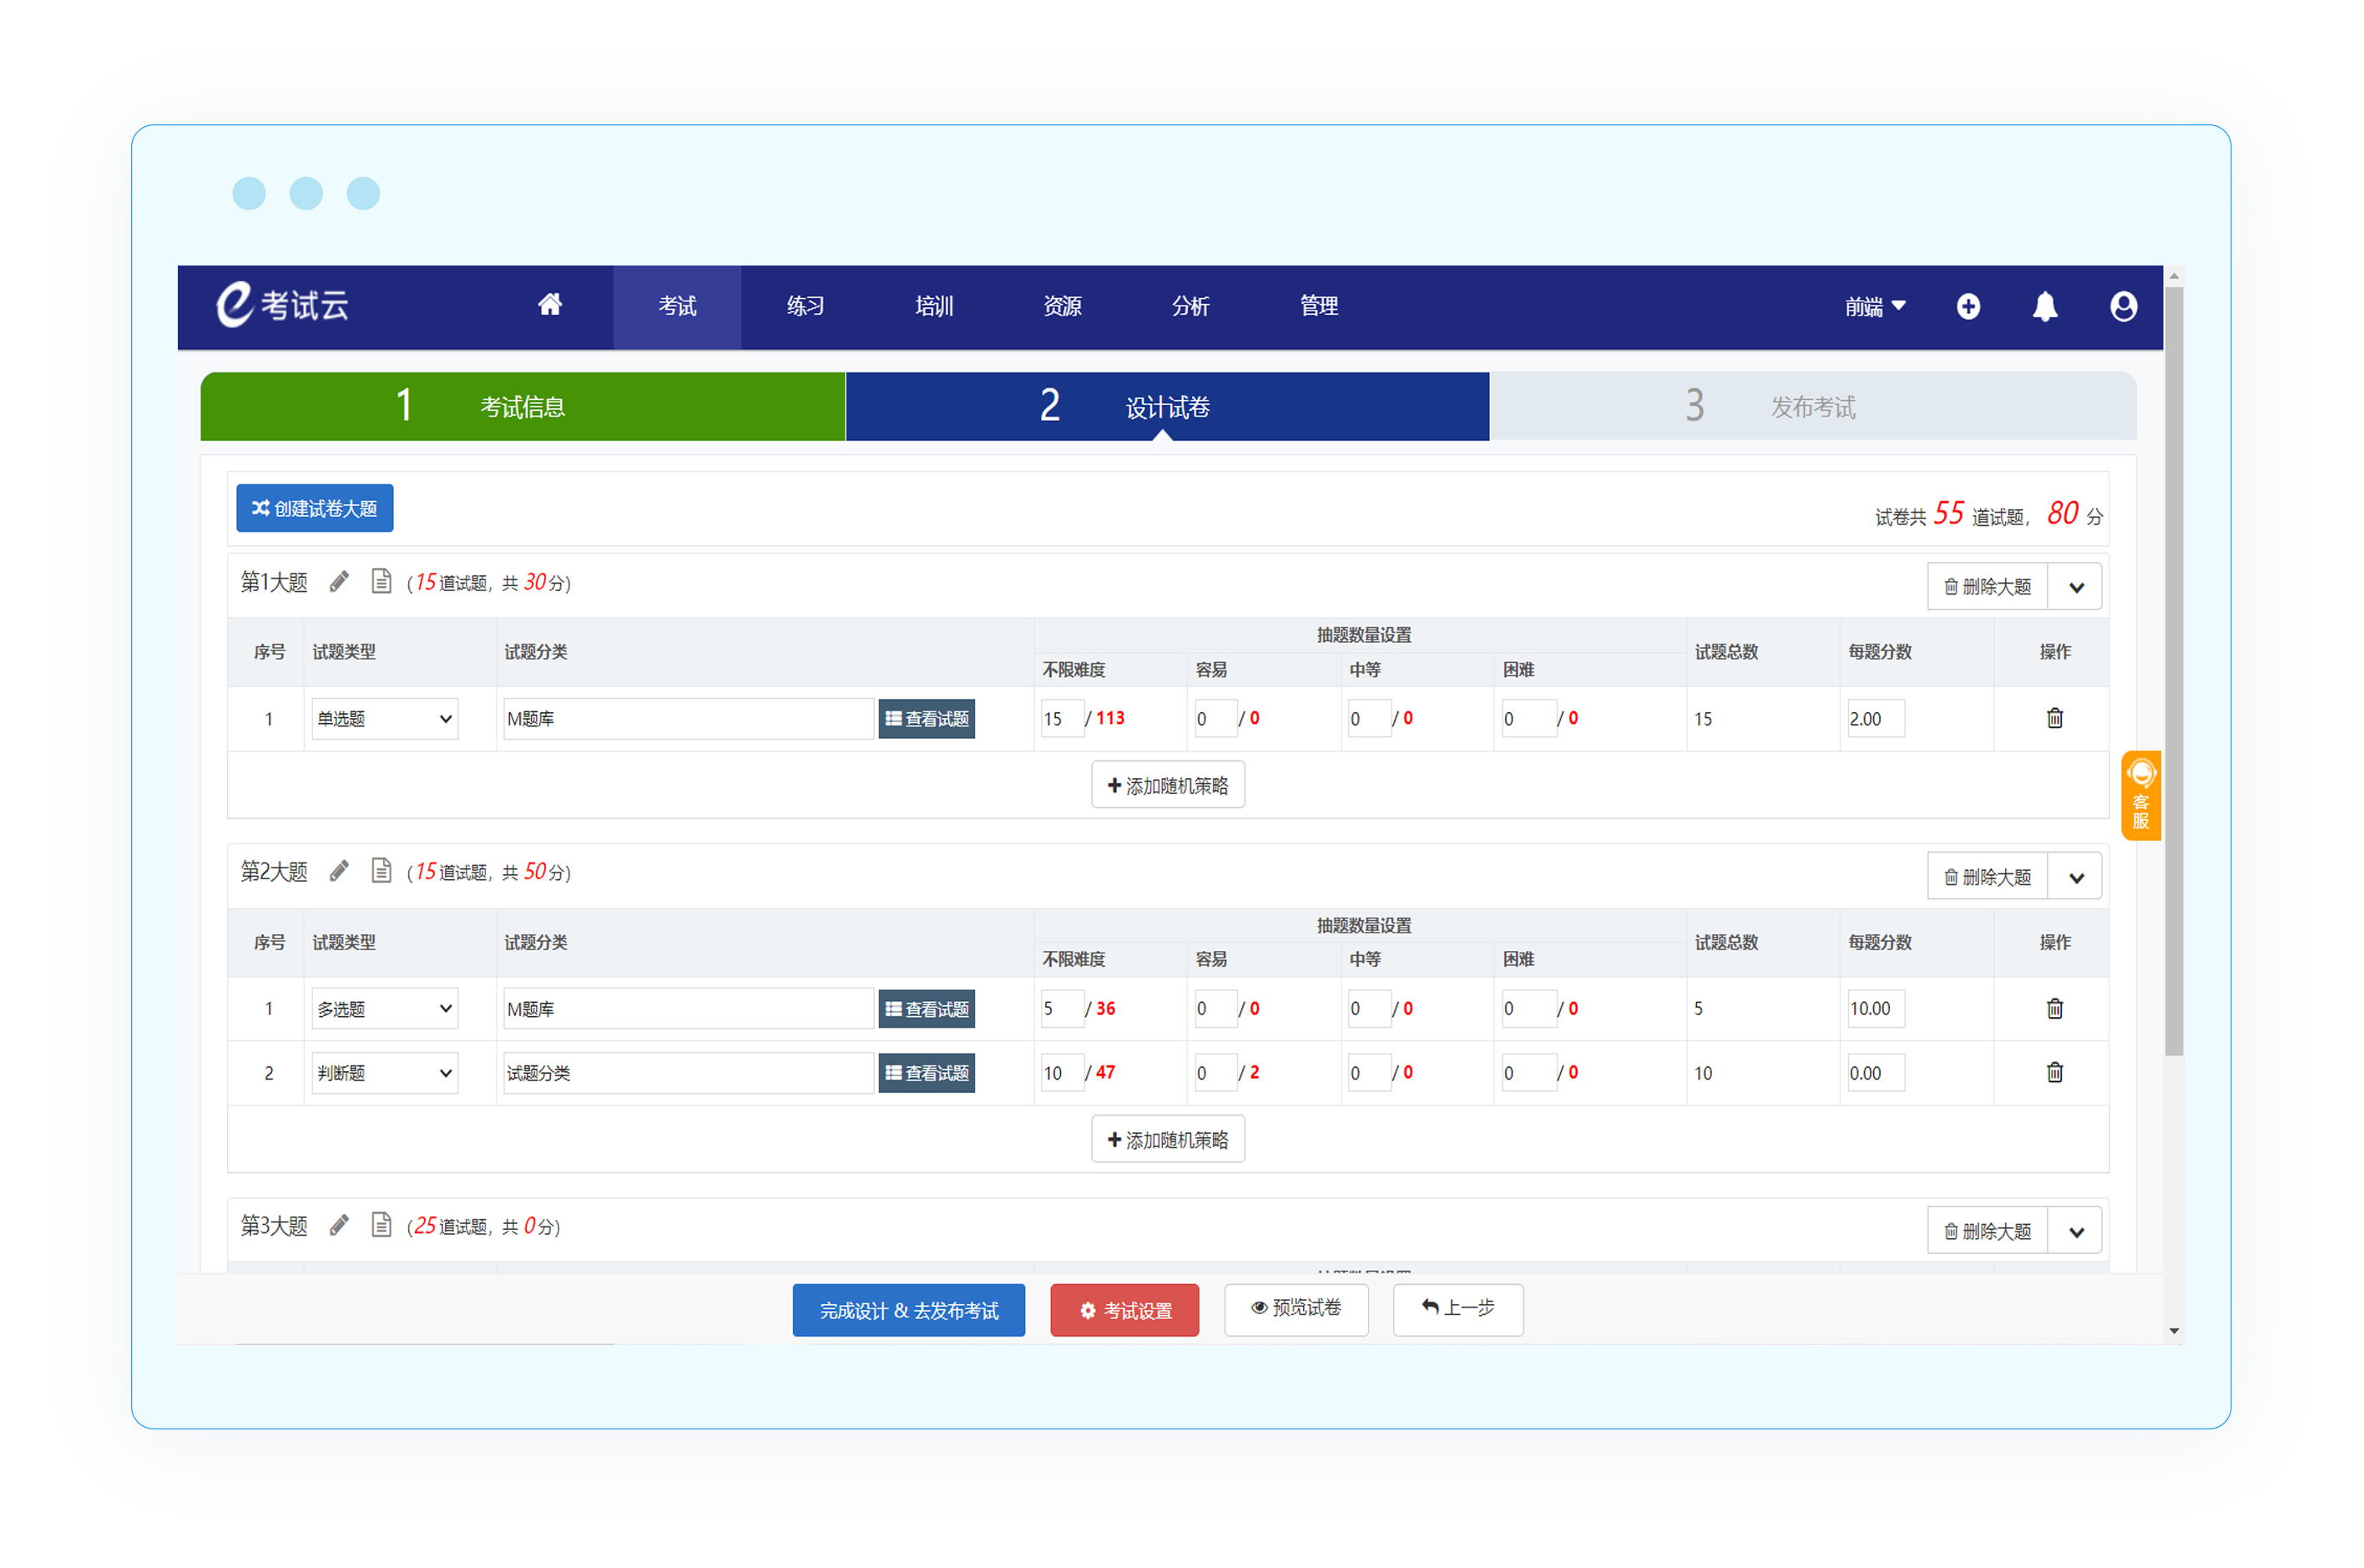Open the 前端 dropdown in header

coord(1874,306)
